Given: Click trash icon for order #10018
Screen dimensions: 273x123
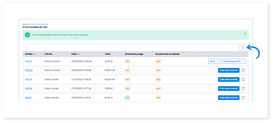Looking at the screenshot, I should point(243,89).
